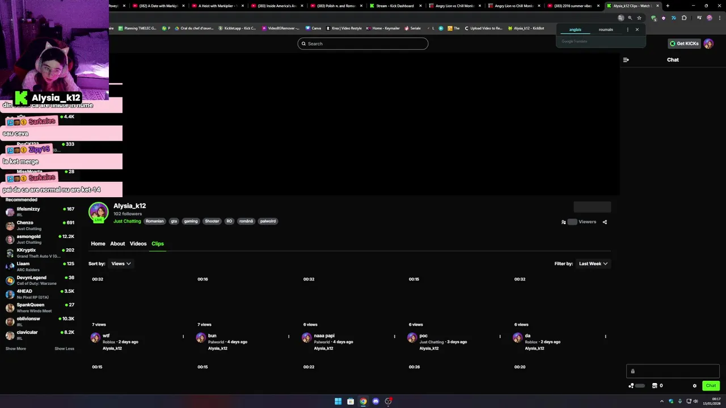Open Discord from the taskbar
The image size is (726, 408).
tap(375, 401)
